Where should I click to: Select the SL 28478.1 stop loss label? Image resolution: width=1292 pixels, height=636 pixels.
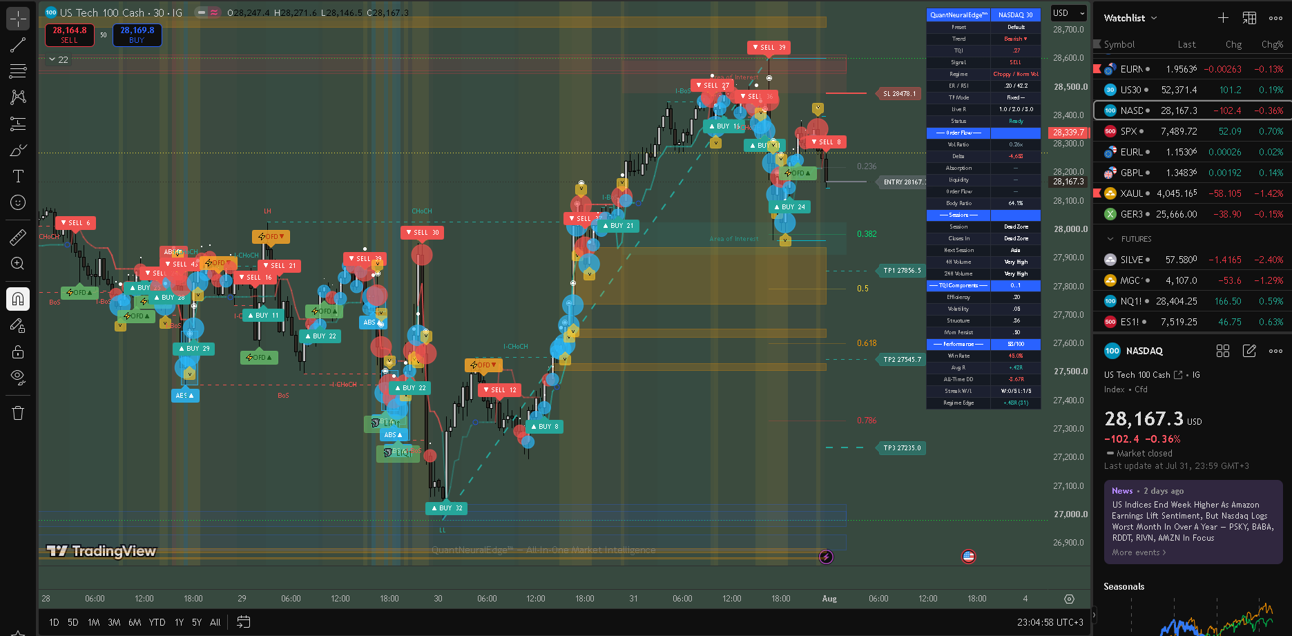pyautogui.click(x=899, y=93)
